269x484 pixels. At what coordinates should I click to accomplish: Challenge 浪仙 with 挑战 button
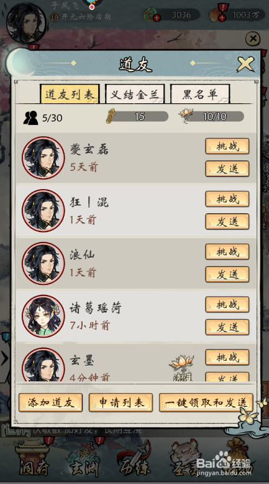(x=227, y=251)
